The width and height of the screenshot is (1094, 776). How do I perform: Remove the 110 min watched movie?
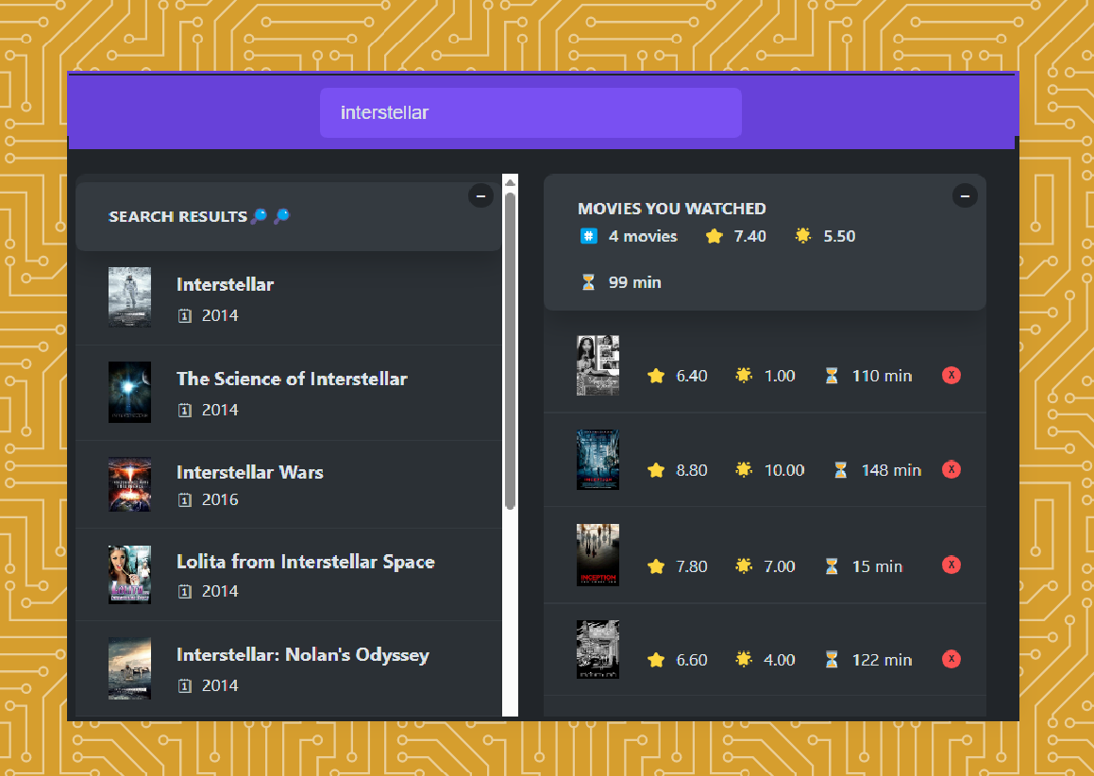(x=951, y=376)
